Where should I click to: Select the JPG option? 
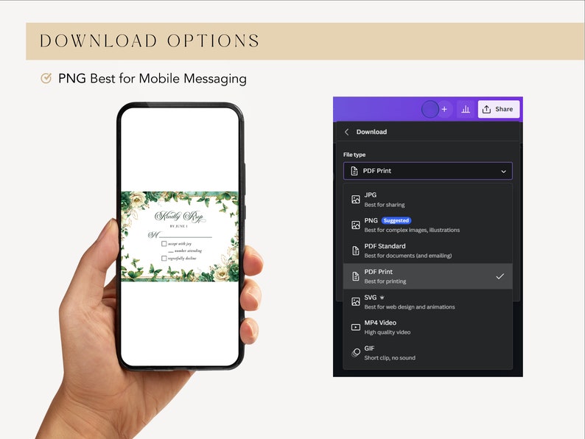click(427, 200)
